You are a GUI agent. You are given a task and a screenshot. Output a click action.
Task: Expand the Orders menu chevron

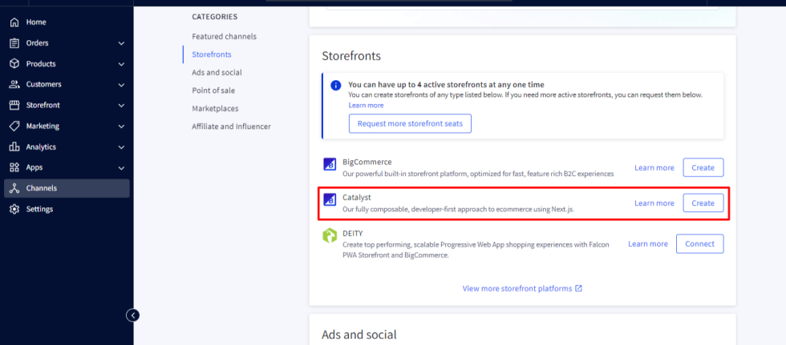click(121, 43)
